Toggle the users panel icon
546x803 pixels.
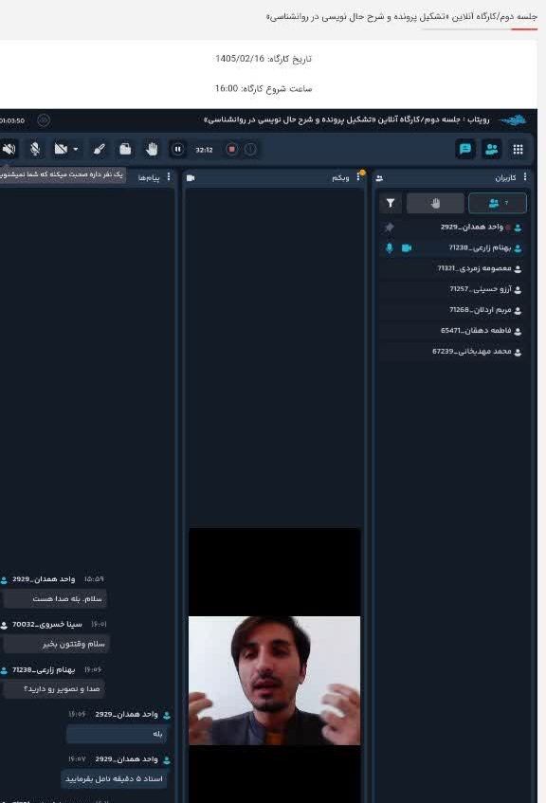[492, 149]
